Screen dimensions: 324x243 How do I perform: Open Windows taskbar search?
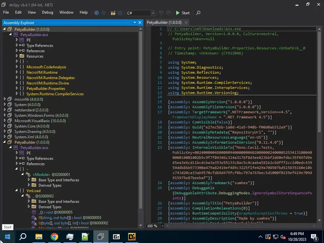tap(23, 237)
